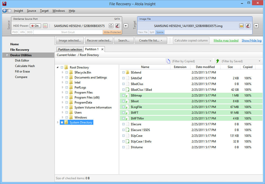The width and height of the screenshot is (265, 184).
Task: Click the green Filter by Saved arrow icon
Action: 218,61
